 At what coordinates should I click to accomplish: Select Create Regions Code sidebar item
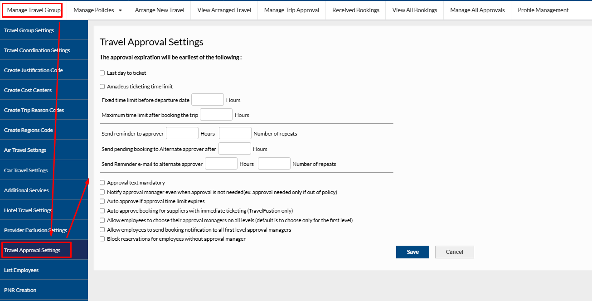tap(44, 130)
